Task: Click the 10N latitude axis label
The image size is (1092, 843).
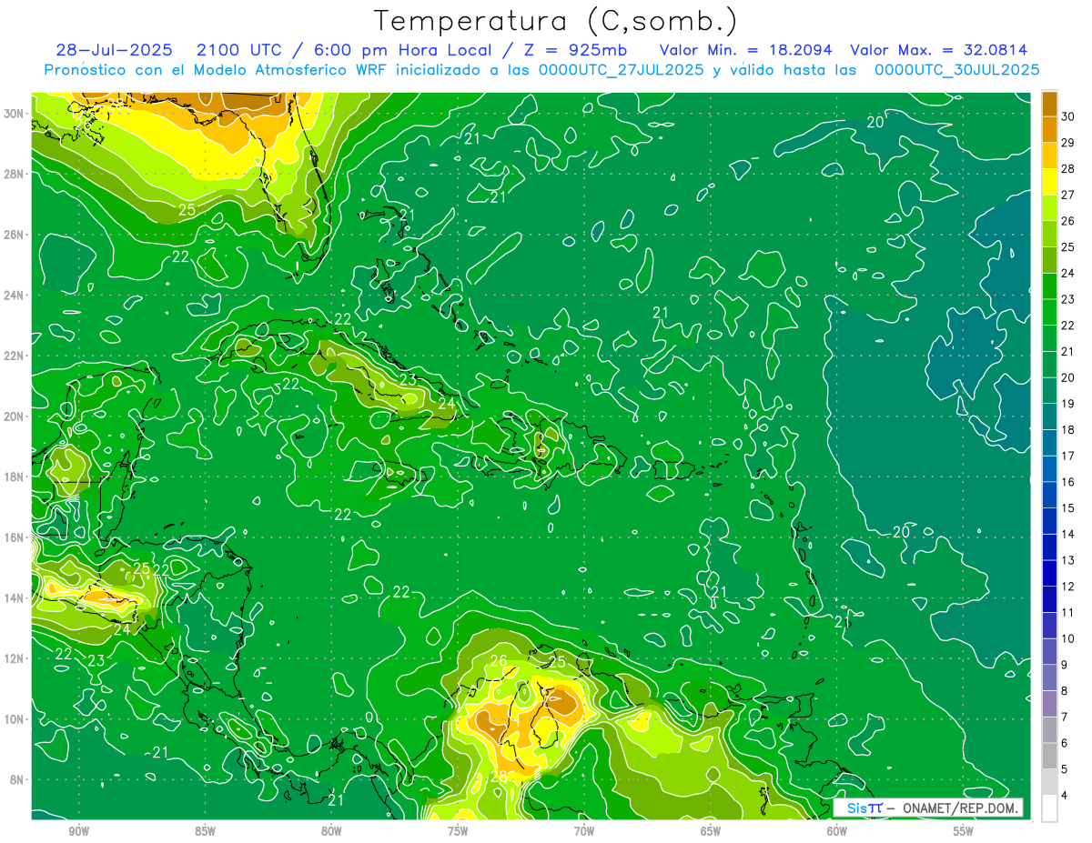Action: [14, 719]
